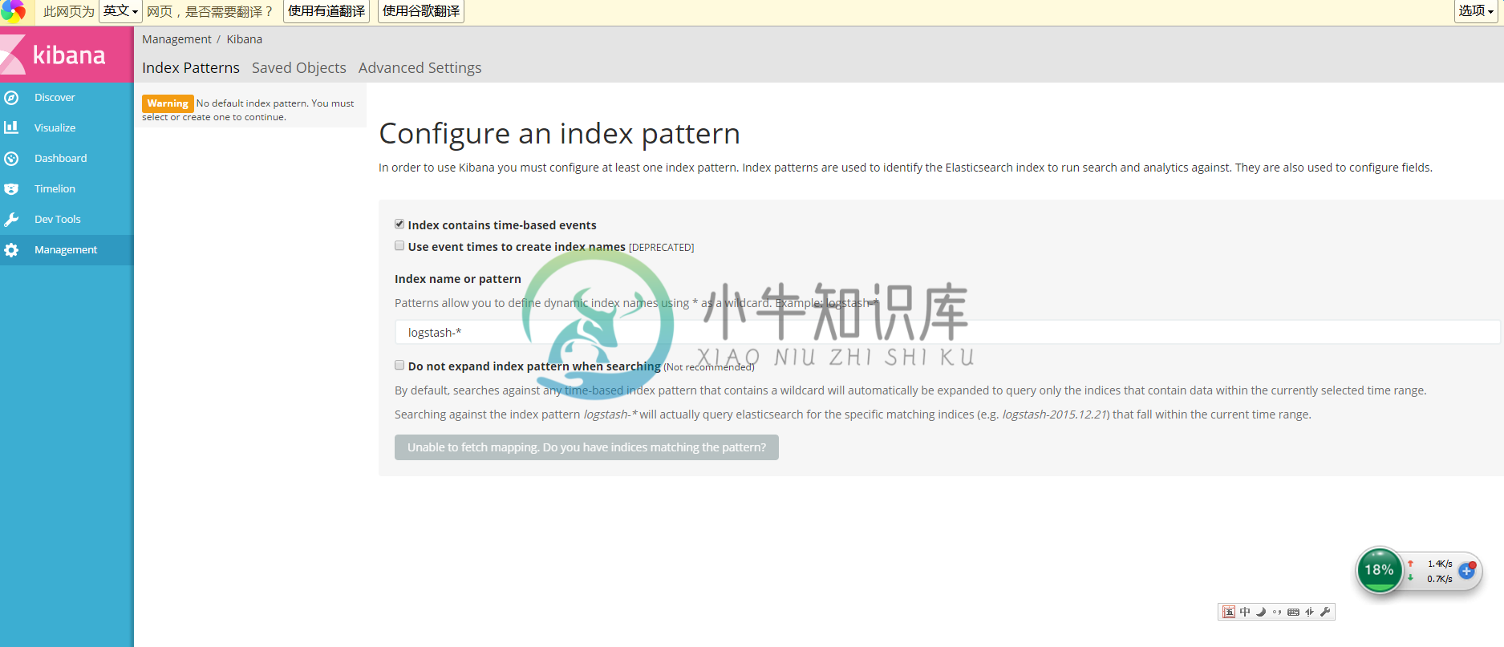This screenshot has height=647, width=1504.
Task: Open Timelion via its mask icon
Action: 11,189
